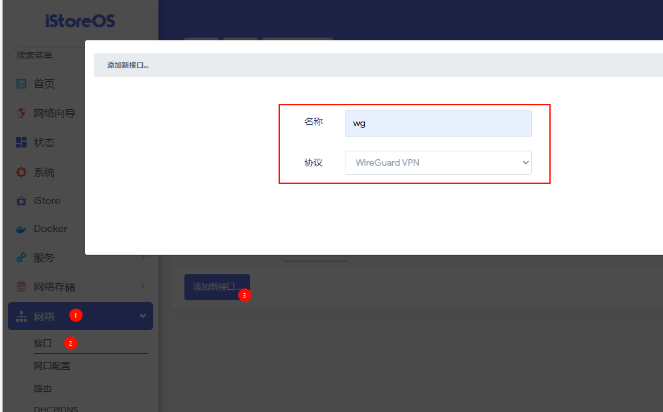
Task: Click the iStore shopping bag icon
Action: click(21, 201)
